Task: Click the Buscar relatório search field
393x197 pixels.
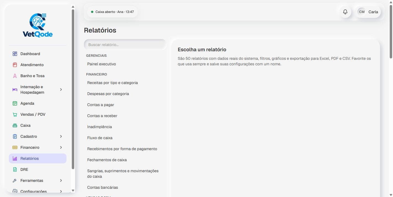Action: click(125, 45)
